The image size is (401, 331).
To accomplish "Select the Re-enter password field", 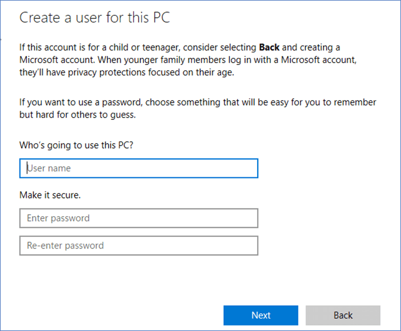I will pyautogui.click(x=139, y=246).
